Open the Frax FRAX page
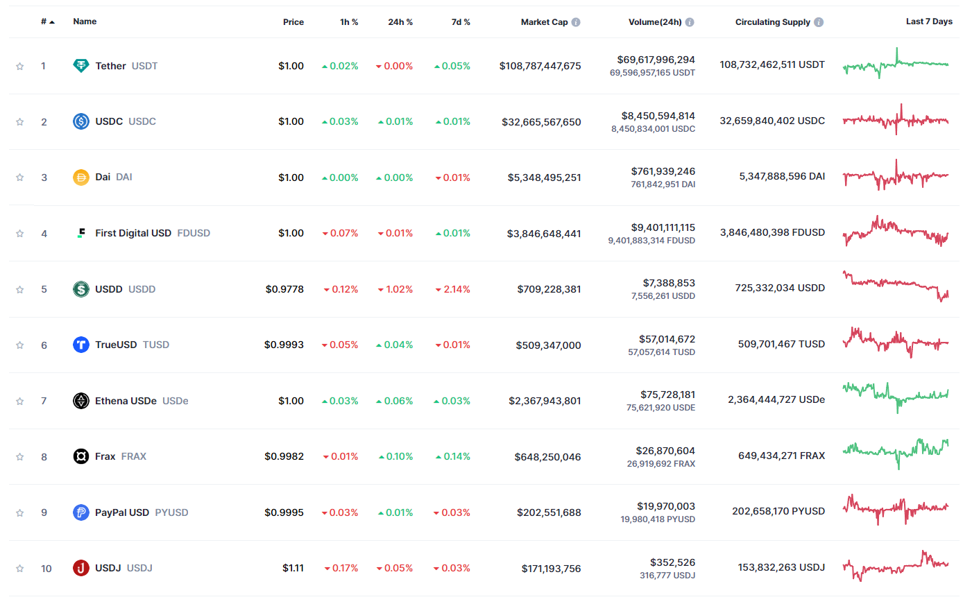This screenshot has height=604, width=972. click(x=121, y=456)
